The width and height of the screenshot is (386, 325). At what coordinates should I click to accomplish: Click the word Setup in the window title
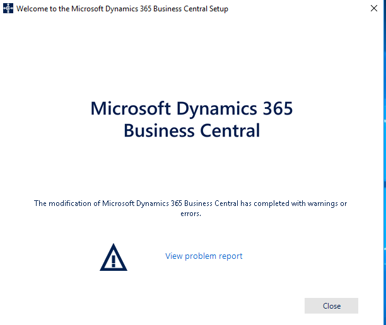pos(219,9)
